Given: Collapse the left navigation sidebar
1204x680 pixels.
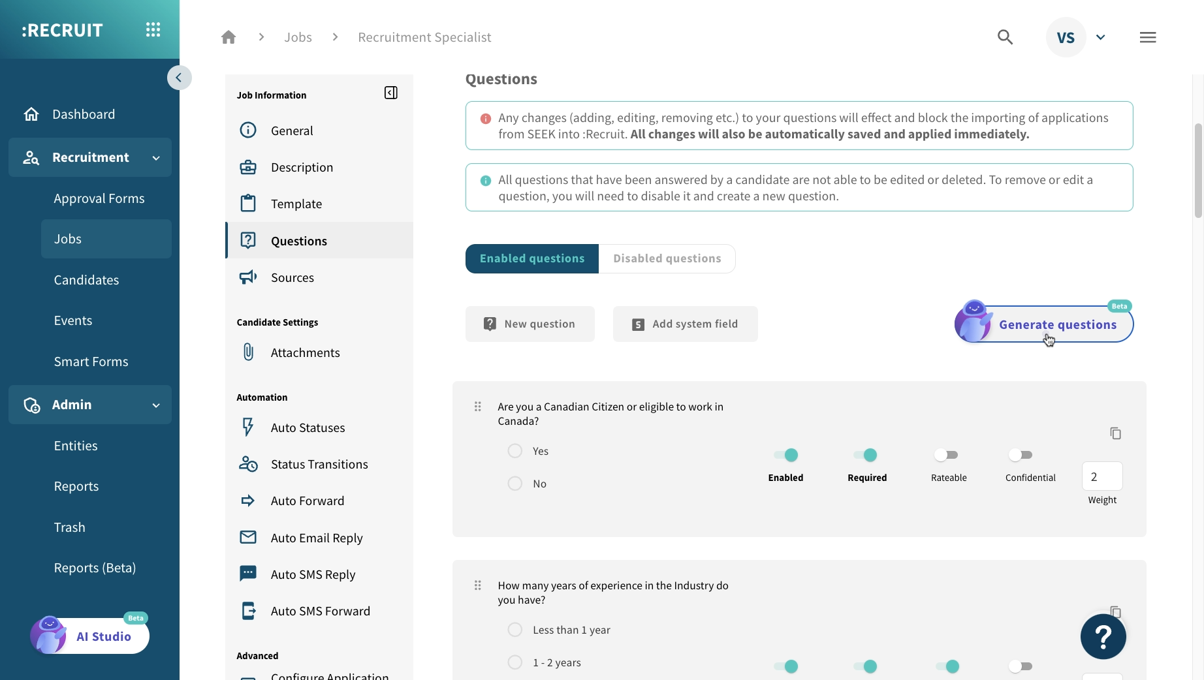Looking at the screenshot, I should 179,78.
